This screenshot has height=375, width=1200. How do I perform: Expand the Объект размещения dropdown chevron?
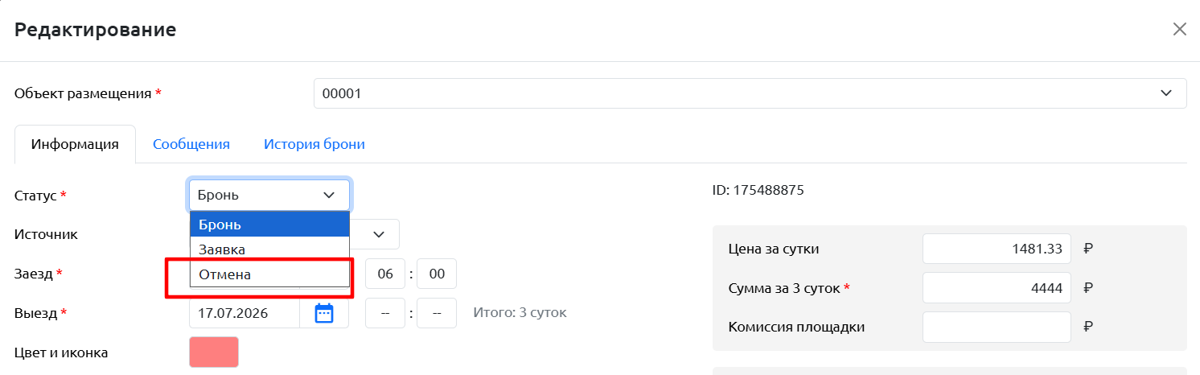tap(1166, 93)
